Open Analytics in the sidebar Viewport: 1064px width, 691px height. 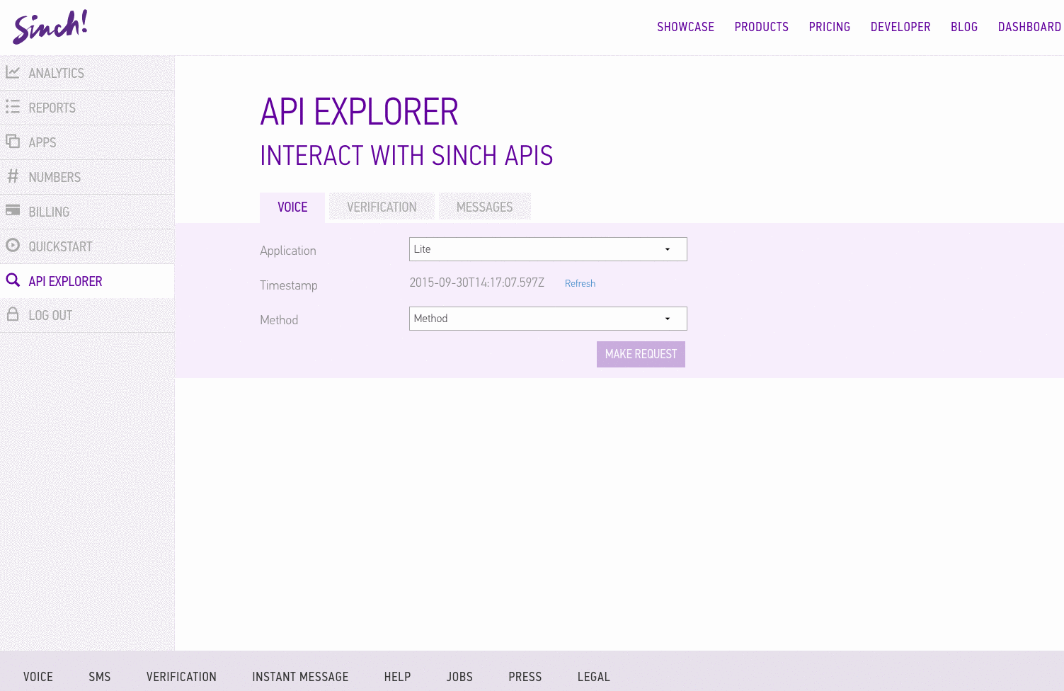[x=87, y=73]
